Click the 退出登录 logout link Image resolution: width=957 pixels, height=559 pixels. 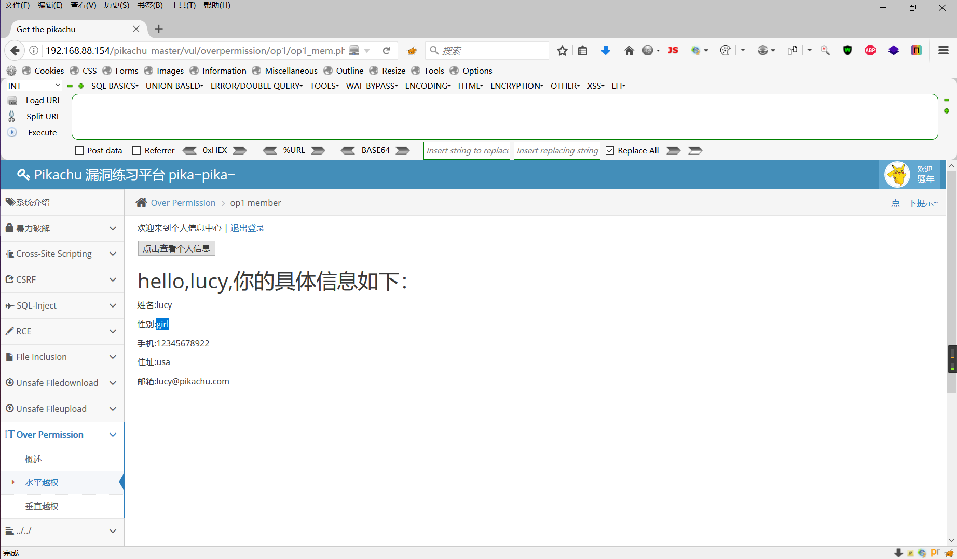247,228
